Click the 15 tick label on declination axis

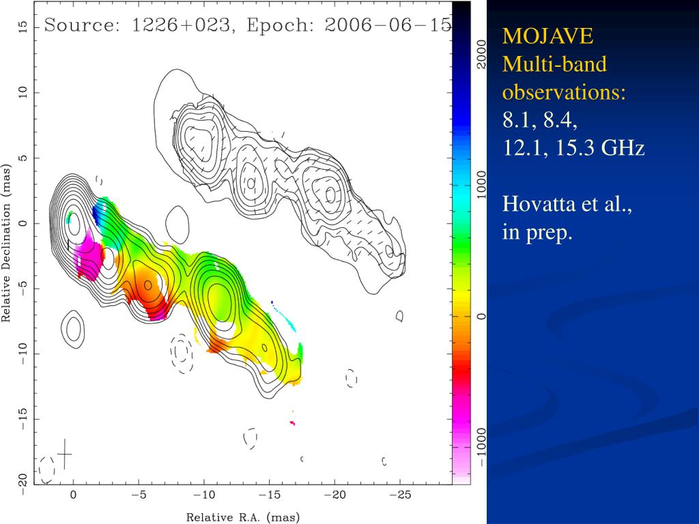click(x=24, y=27)
